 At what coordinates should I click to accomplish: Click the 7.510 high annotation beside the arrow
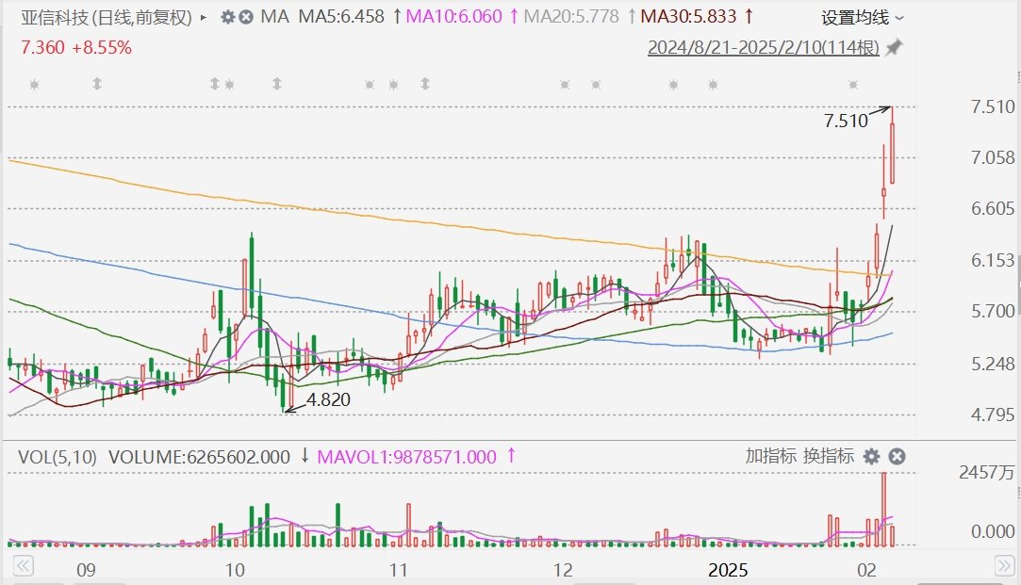point(846,121)
